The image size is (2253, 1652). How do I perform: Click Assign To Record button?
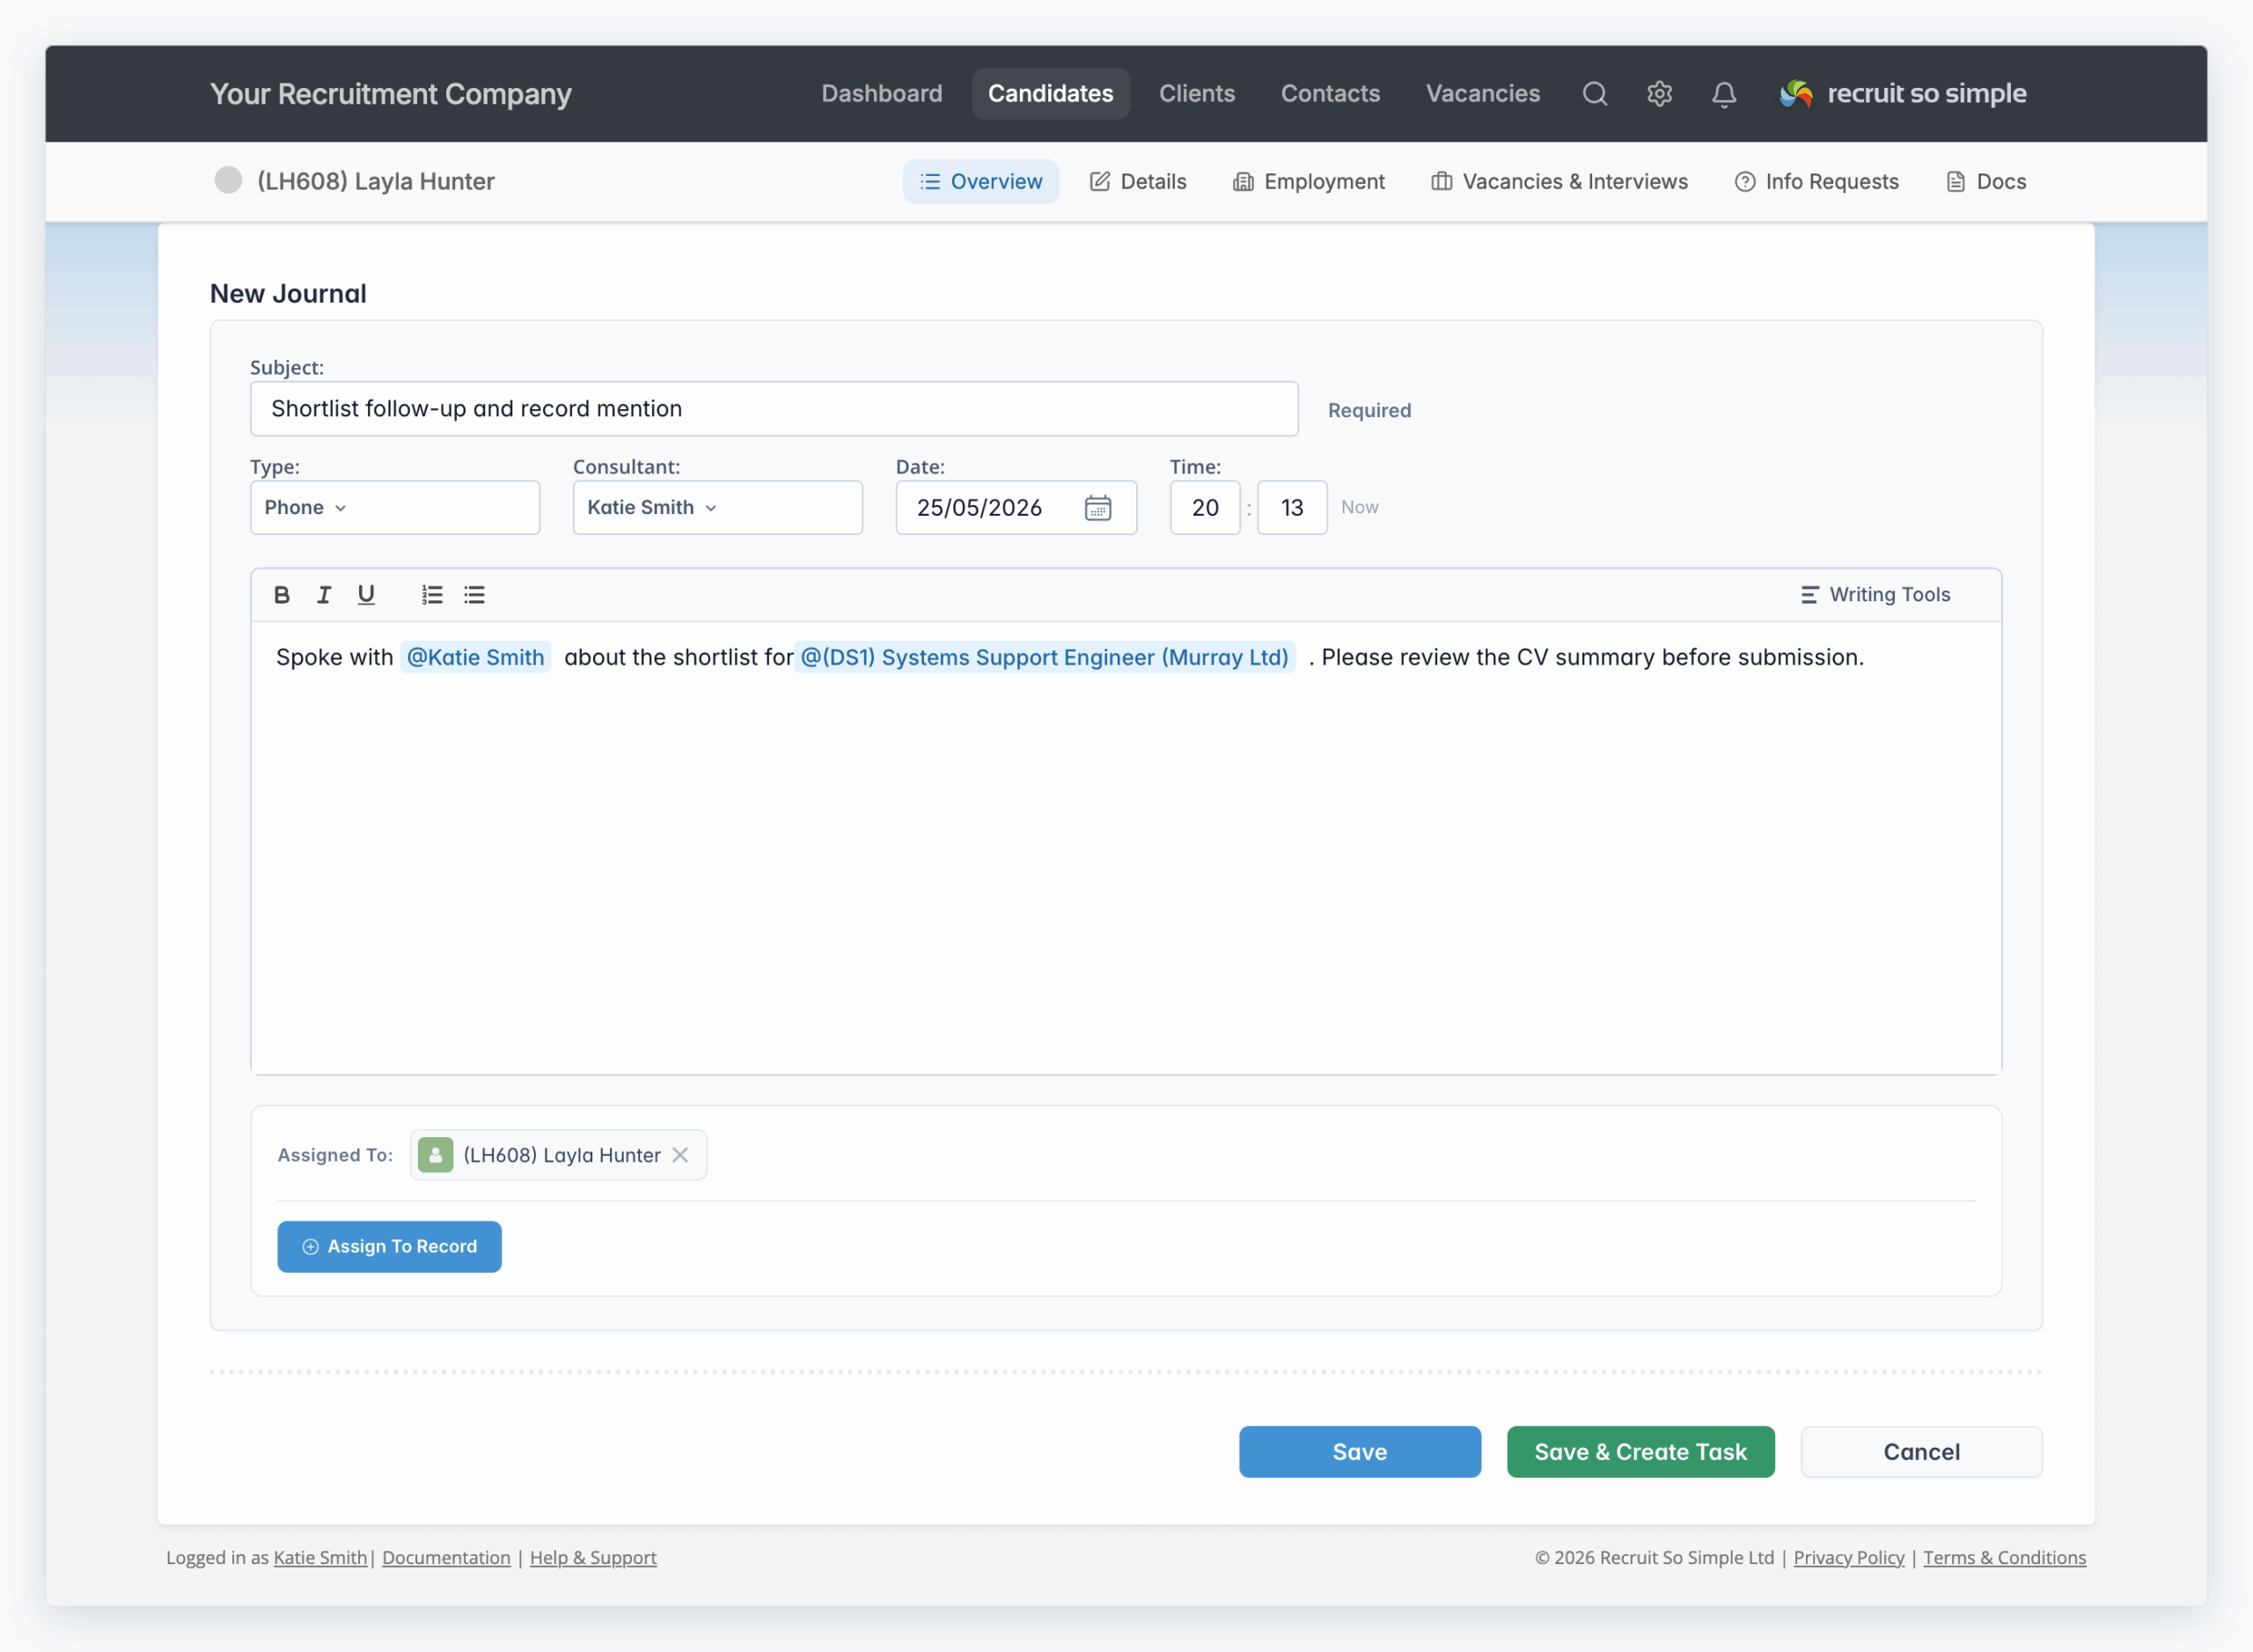point(389,1247)
